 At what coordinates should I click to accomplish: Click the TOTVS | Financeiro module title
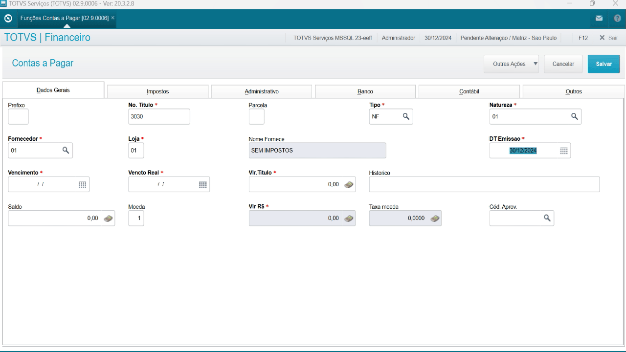coord(47,38)
